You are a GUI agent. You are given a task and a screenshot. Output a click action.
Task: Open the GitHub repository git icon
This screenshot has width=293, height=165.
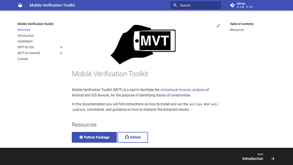232,5
